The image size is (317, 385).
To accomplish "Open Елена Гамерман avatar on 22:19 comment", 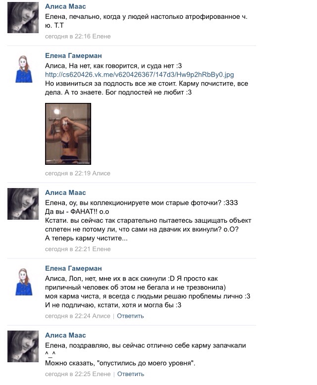I will 24,68.
